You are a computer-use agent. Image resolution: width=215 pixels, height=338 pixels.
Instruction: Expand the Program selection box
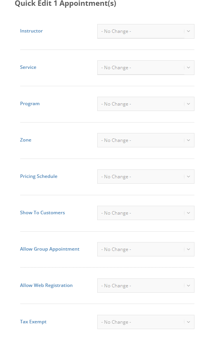coord(146,104)
